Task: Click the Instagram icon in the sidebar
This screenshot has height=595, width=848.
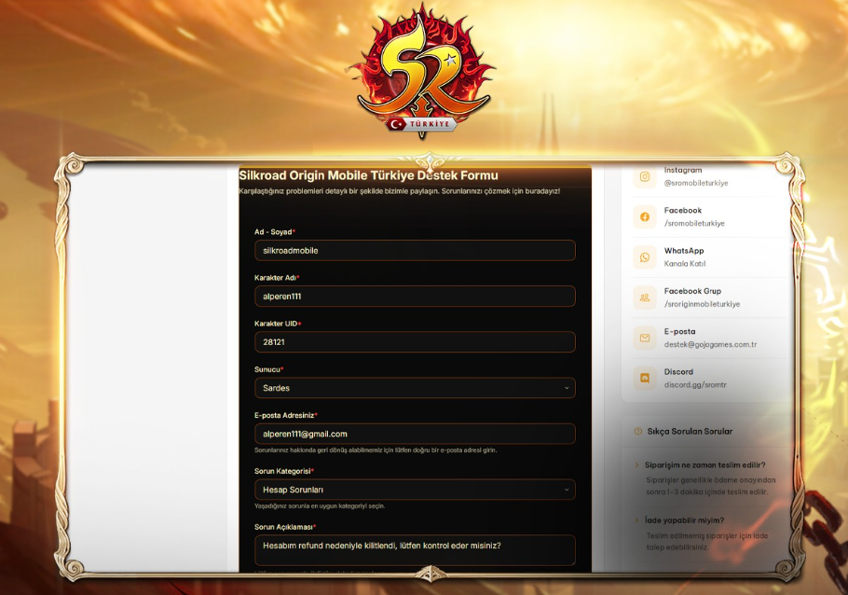Action: (645, 176)
